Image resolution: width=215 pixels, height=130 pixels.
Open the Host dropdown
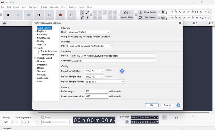pos(89,32)
